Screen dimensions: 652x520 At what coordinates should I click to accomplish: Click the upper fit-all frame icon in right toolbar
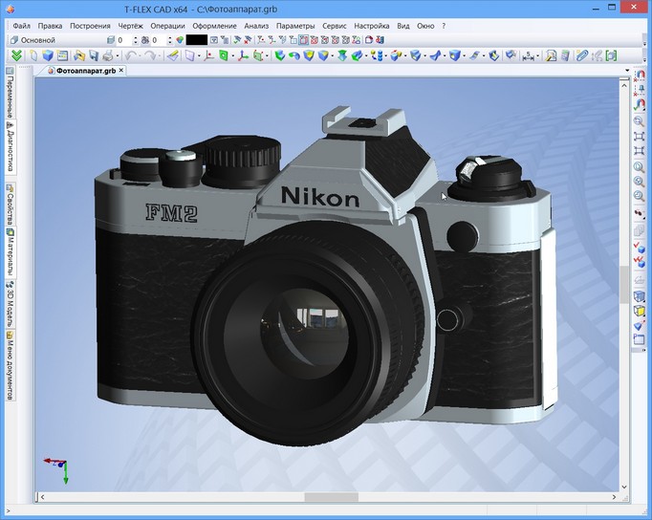pyautogui.click(x=640, y=136)
